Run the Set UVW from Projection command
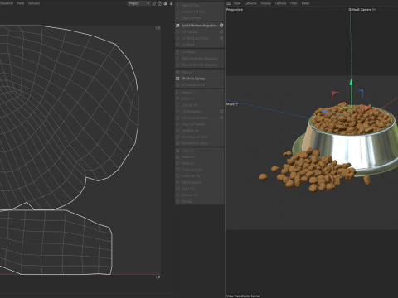This screenshot has height=298, width=398. pyautogui.click(x=199, y=26)
